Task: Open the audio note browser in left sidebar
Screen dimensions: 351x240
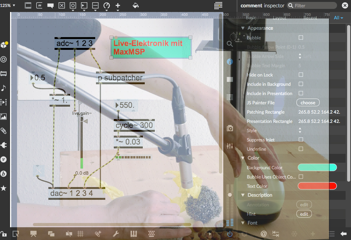Action: pyautogui.click(x=4, y=88)
